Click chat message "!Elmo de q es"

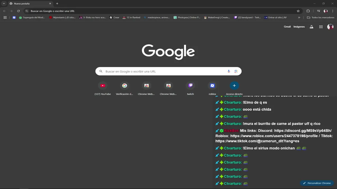click(255, 102)
